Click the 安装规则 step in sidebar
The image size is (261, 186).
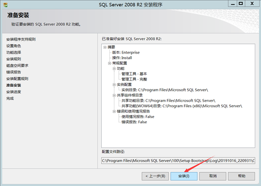tap(14, 59)
